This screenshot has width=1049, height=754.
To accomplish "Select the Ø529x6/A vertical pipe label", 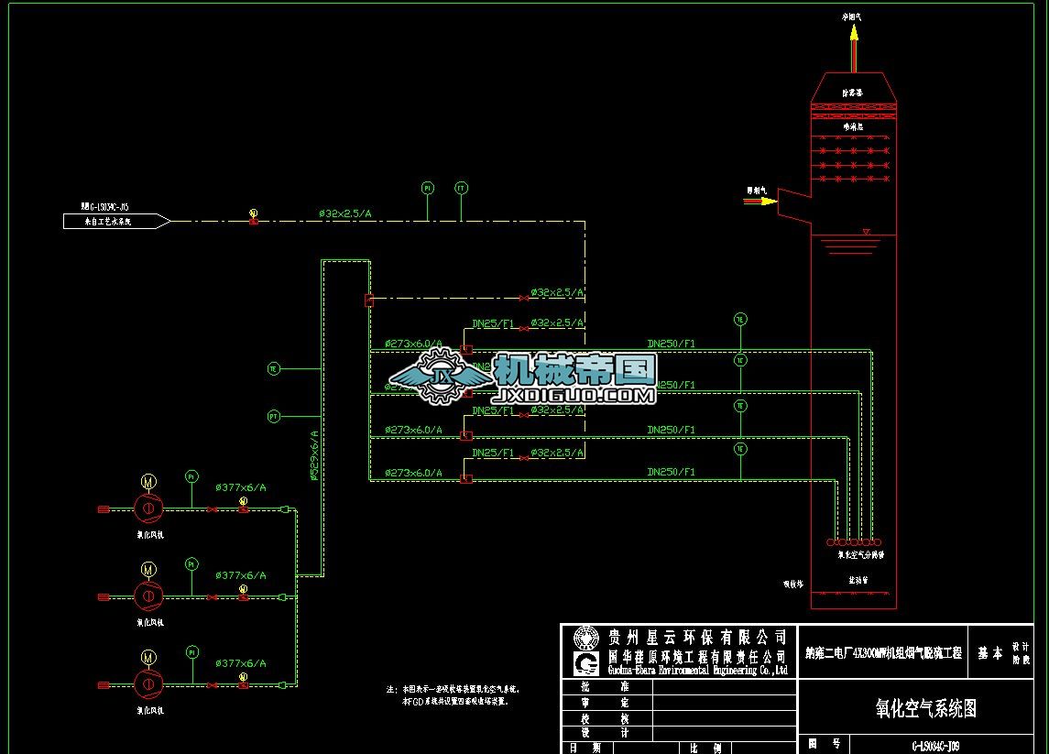I will pos(314,455).
